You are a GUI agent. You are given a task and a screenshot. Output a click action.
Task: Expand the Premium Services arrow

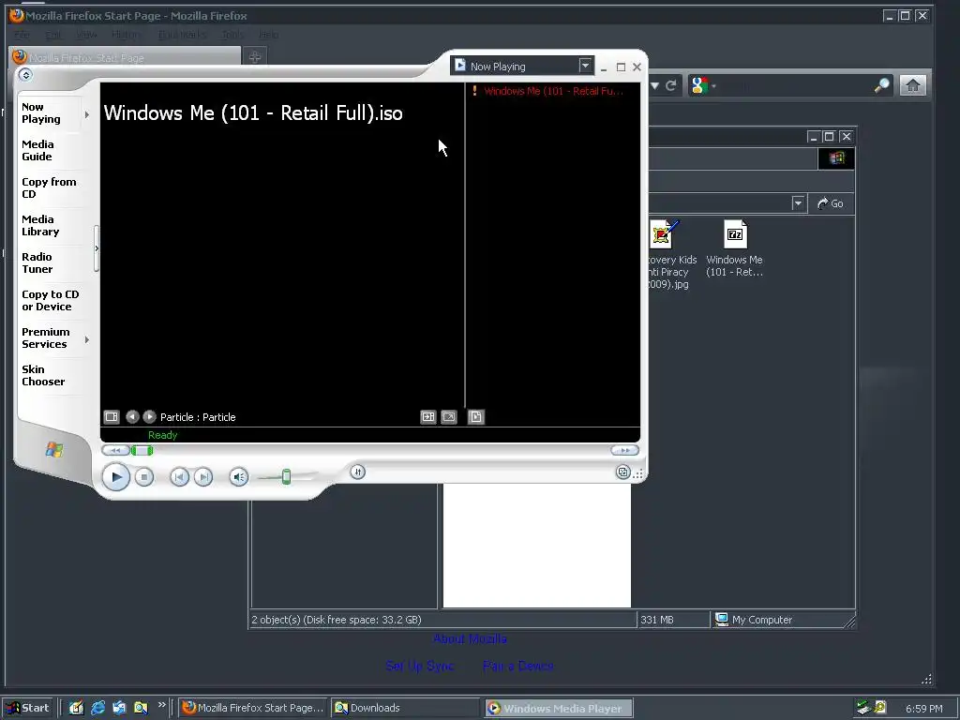click(87, 339)
